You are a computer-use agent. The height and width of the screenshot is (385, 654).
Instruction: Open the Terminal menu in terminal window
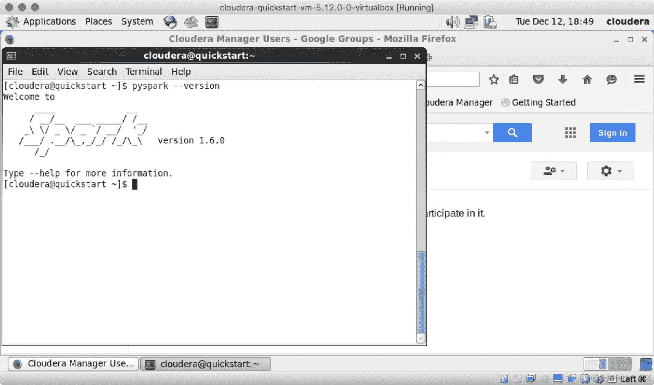144,71
